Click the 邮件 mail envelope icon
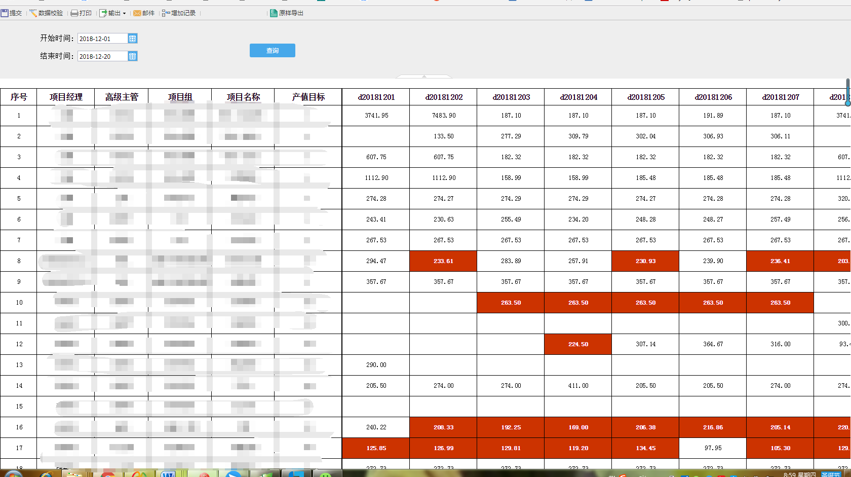 (137, 13)
